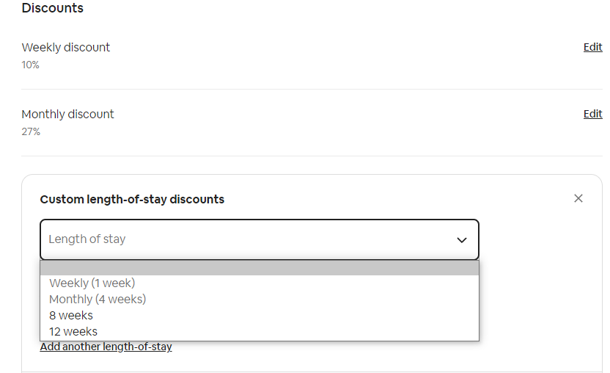Pick the 8 weeks option
The image size is (610, 373).
pos(71,315)
